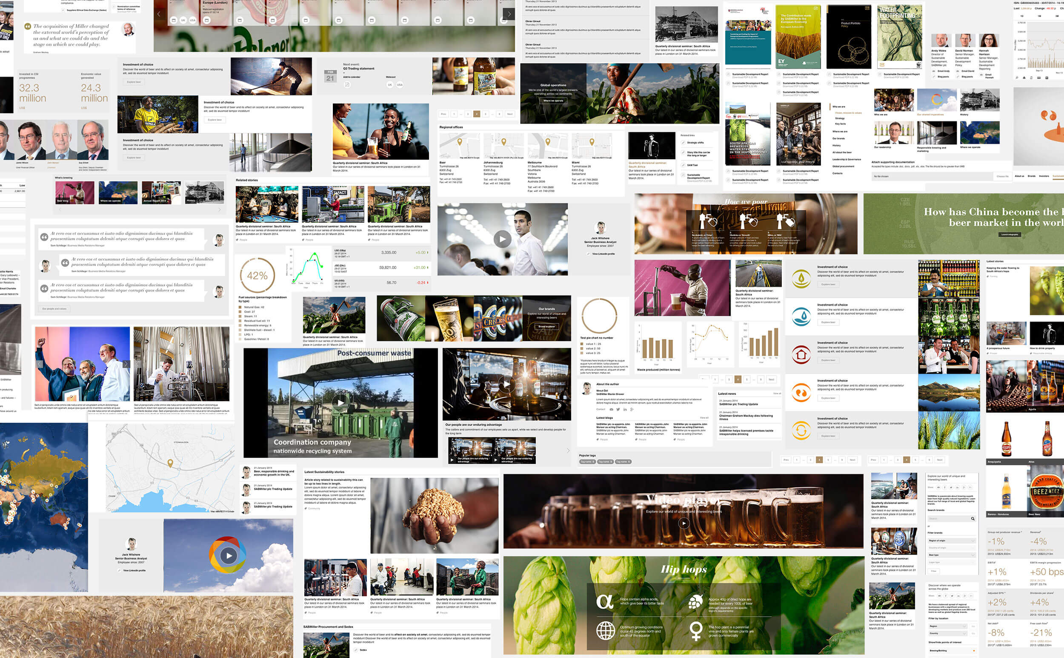Open the 'Annual Report 2014' What's brewing thumbnail
Image resolution: width=1064 pixels, height=658 pixels.
[161, 193]
